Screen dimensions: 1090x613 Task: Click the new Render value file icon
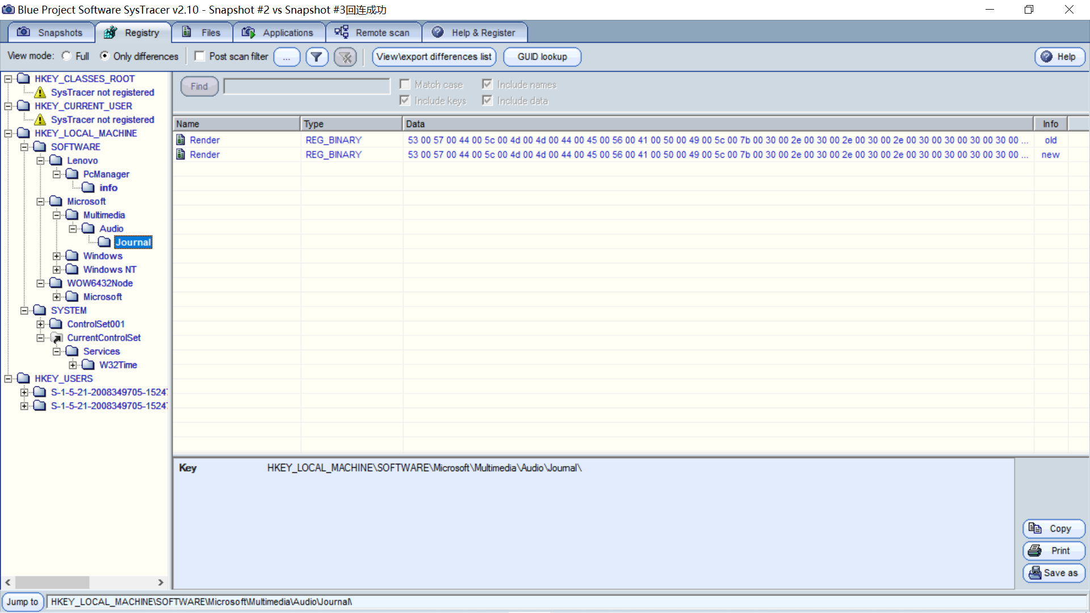click(181, 154)
